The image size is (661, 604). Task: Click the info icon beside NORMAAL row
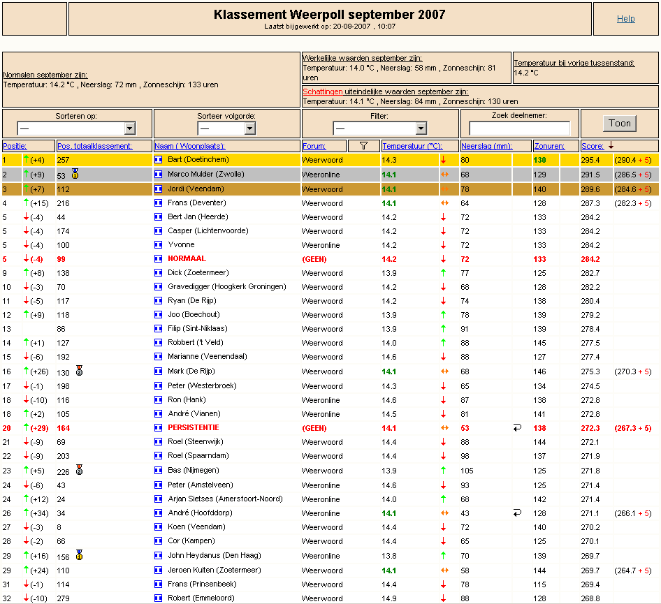click(x=158, y=258)
